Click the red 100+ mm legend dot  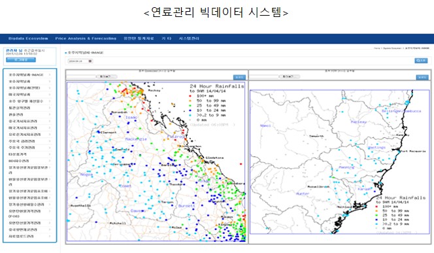190,96
